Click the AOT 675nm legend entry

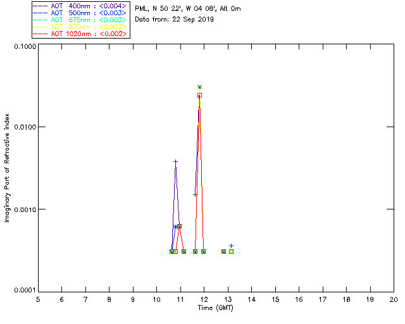tap(80, 20)
